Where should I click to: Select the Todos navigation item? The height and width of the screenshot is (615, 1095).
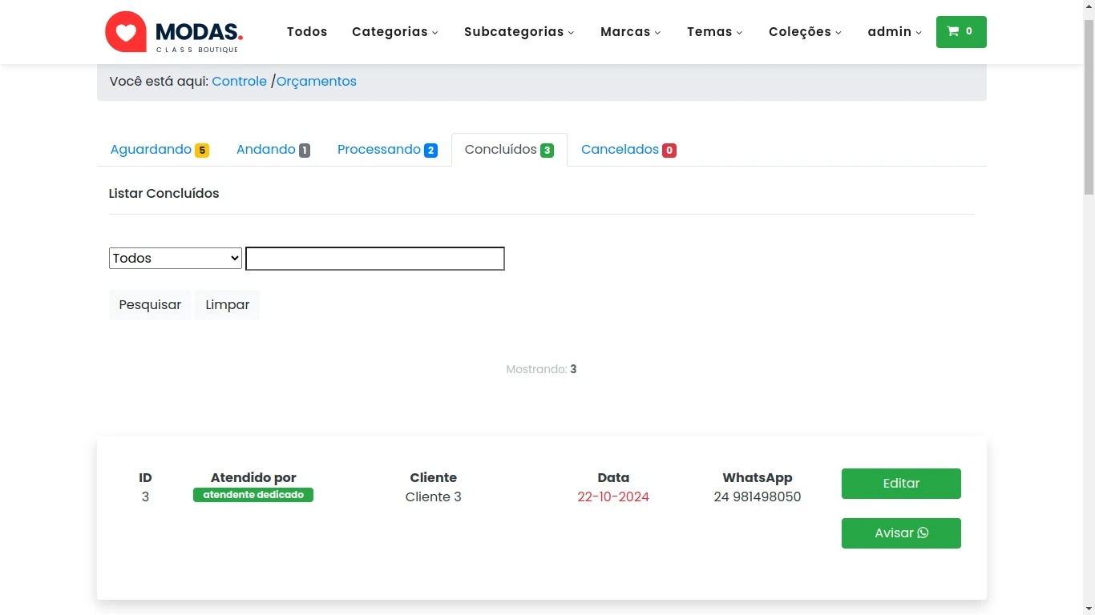pos(307,32)
